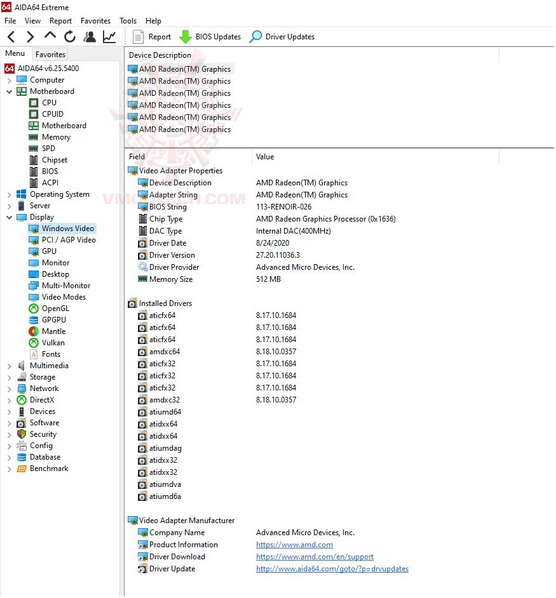Screen dimensions: 556x598
Task: Click the Value column header
Action: (x=265, y=157)
